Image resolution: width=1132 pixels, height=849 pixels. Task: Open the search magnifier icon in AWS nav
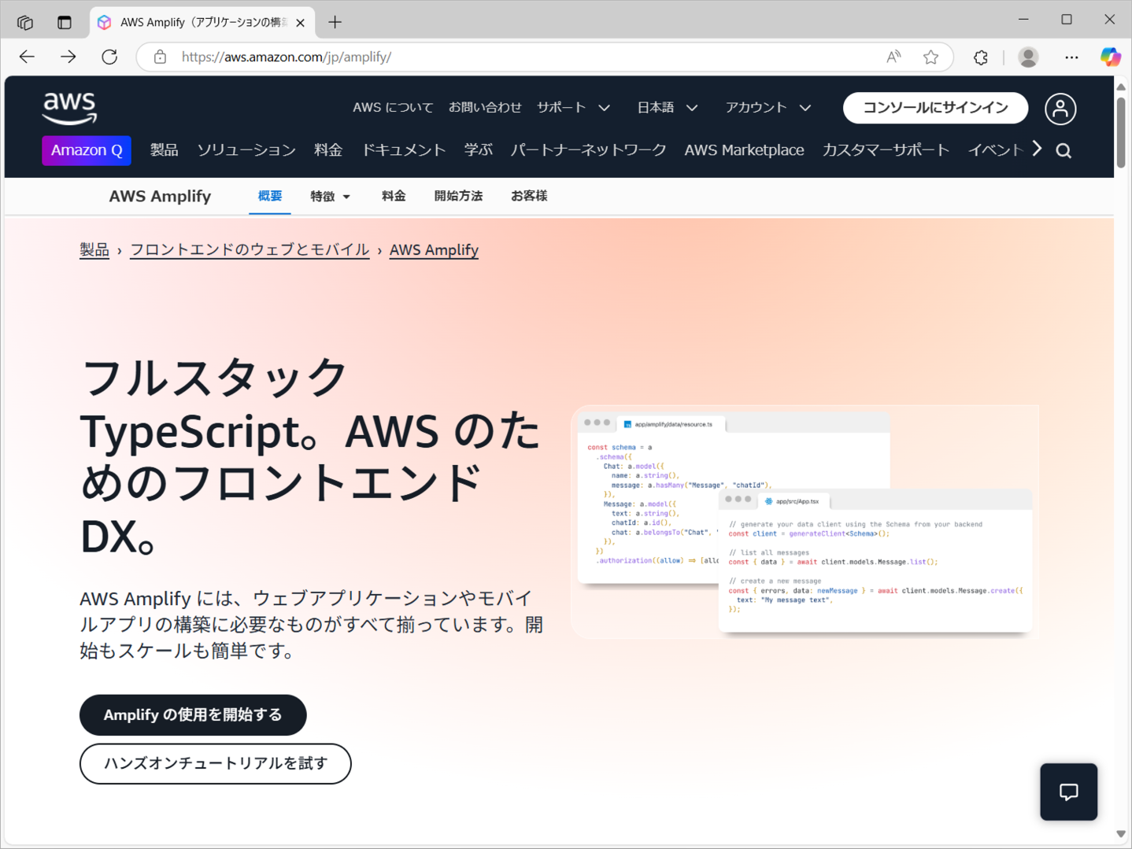coord(1064,150)
